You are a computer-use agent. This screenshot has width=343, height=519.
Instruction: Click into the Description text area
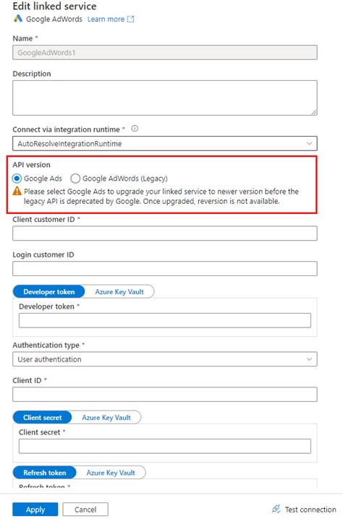click(x=165, y=98)
